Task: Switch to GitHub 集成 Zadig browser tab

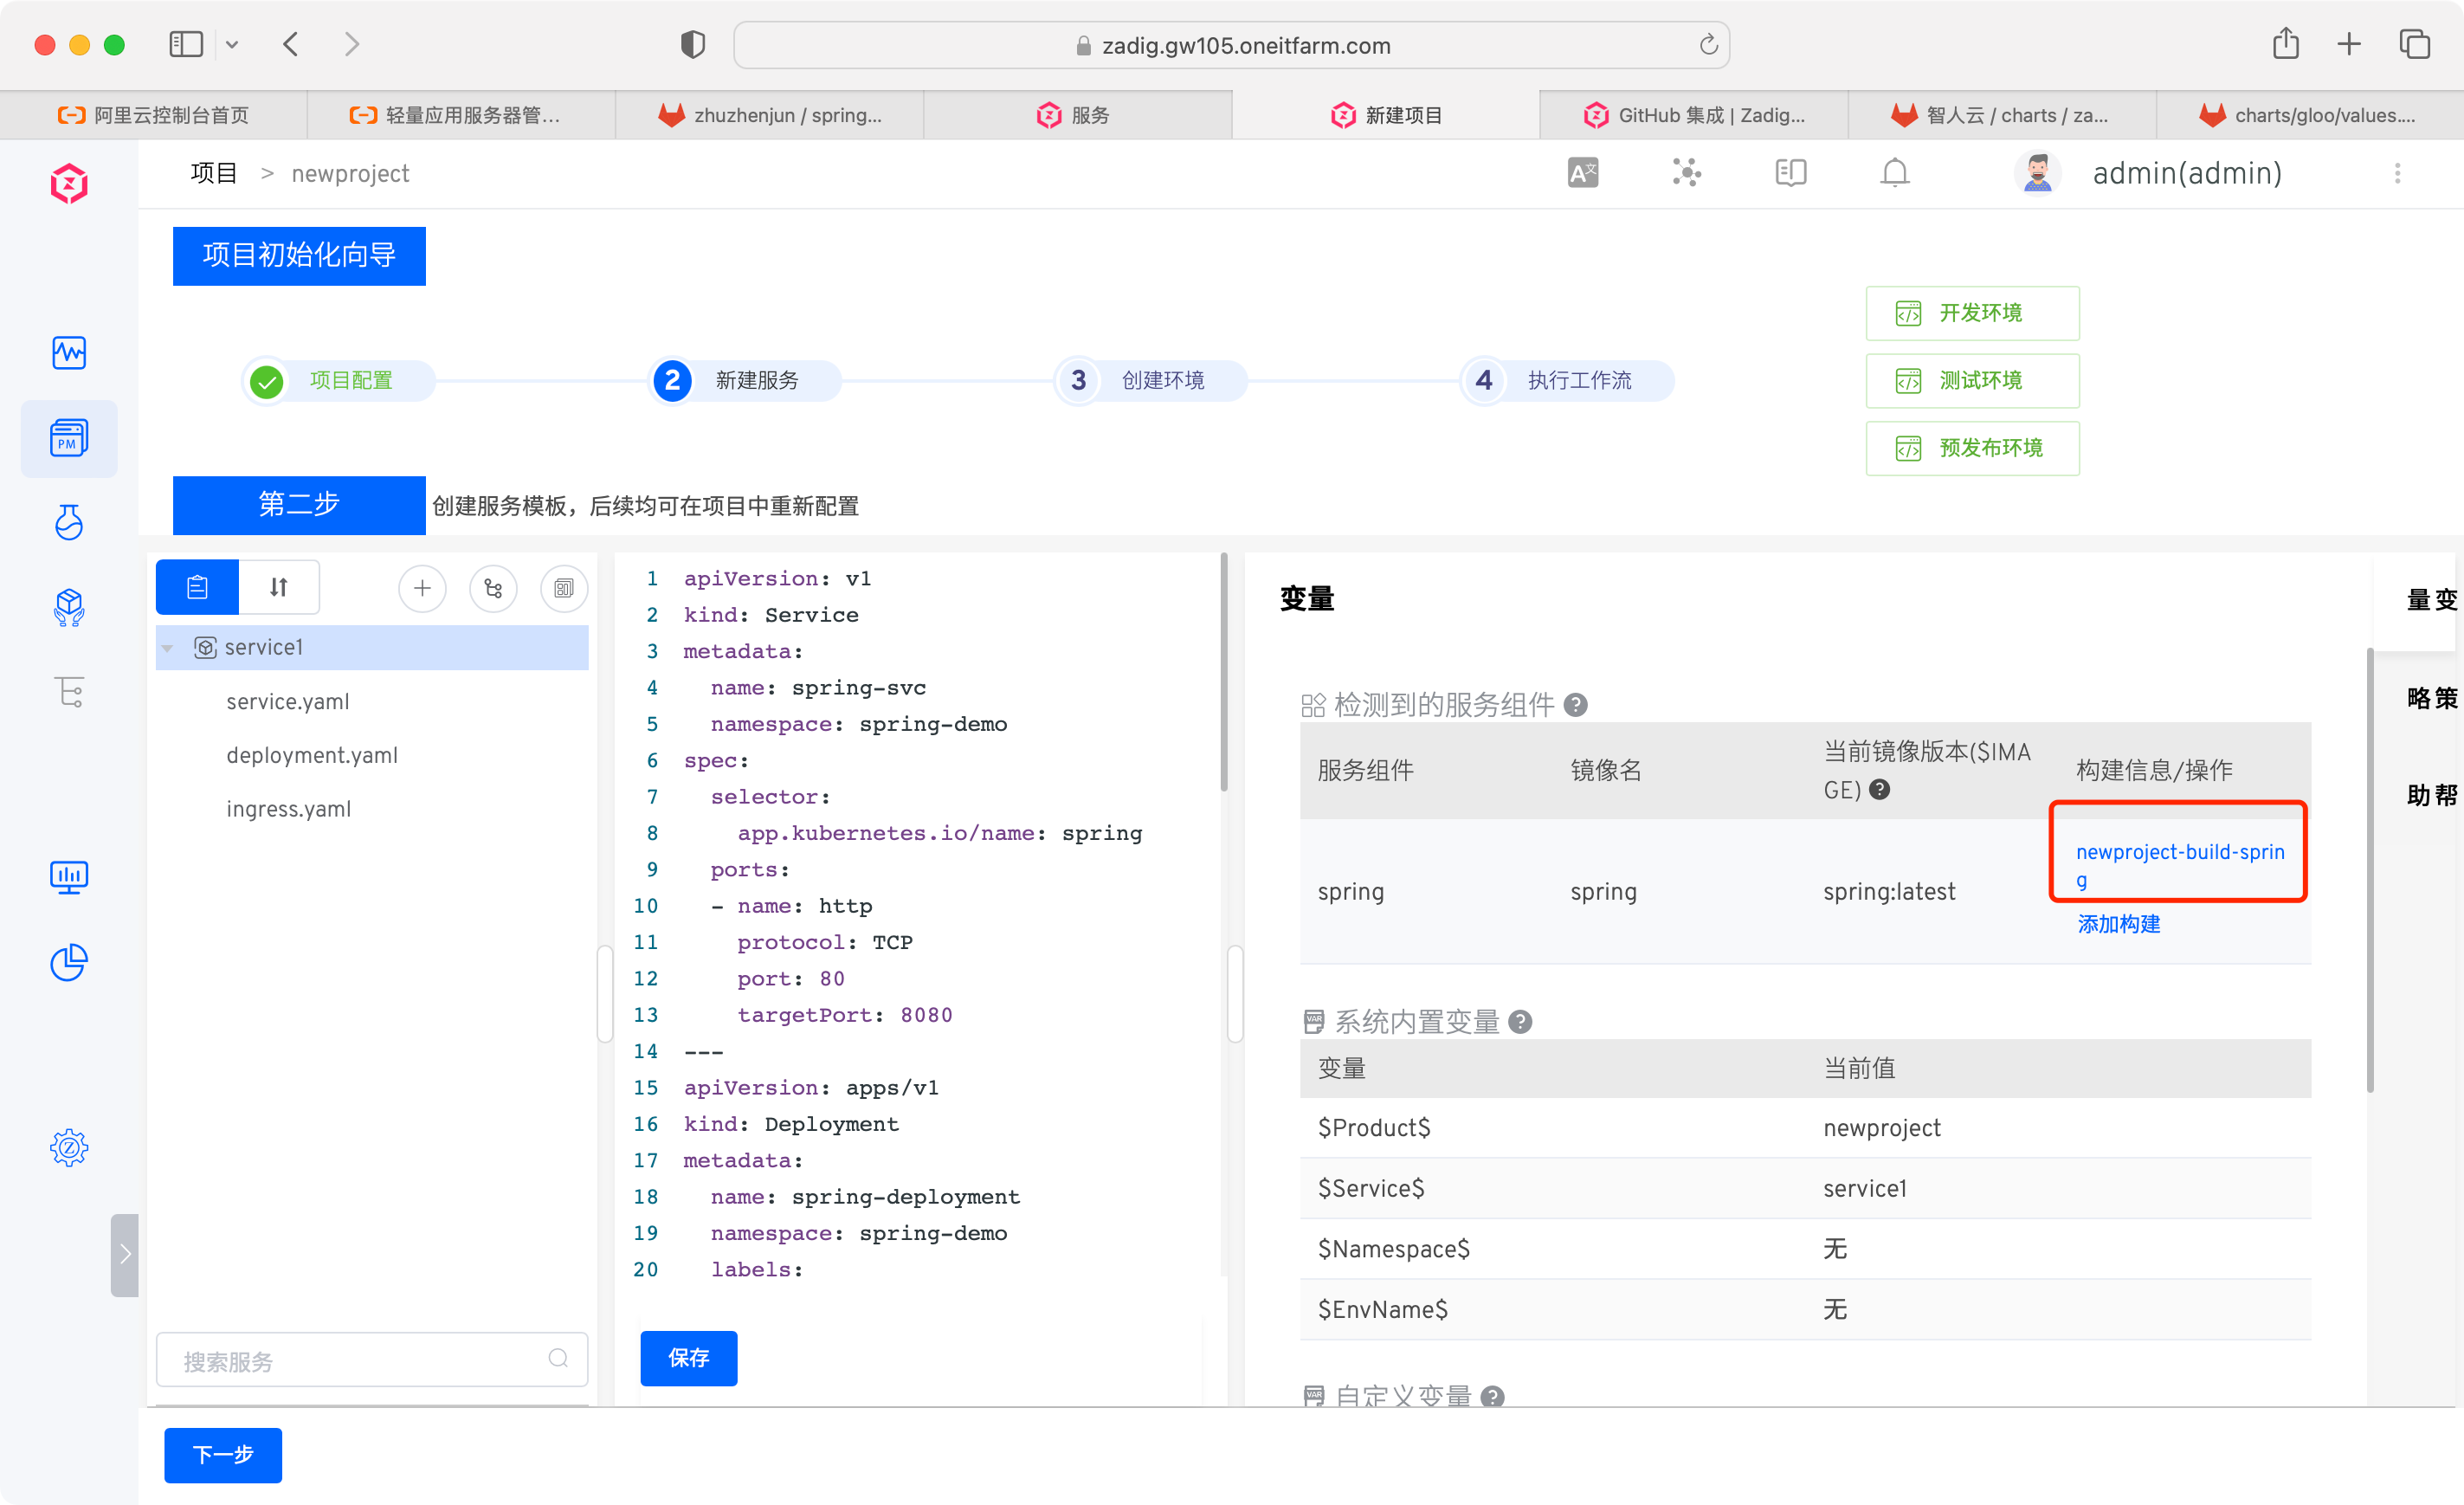Action: coord(1694,115)
